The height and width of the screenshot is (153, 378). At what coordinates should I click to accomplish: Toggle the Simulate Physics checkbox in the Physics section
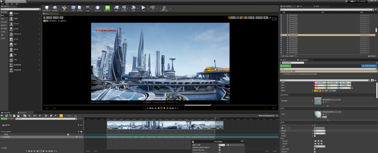[x=315, y=125]
